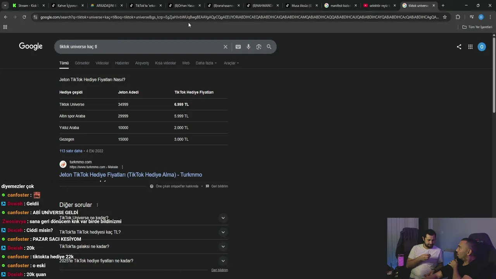
Task: Select the 'Tümü' results tab
Action: [64, 63]
